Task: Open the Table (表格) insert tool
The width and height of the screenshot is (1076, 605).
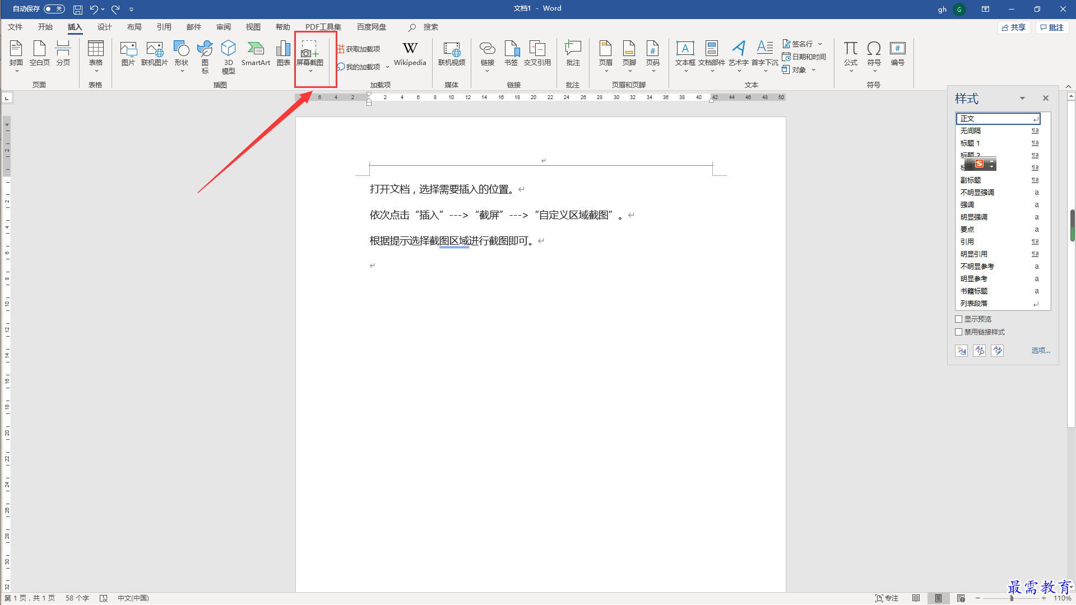Action: (96, 55)
